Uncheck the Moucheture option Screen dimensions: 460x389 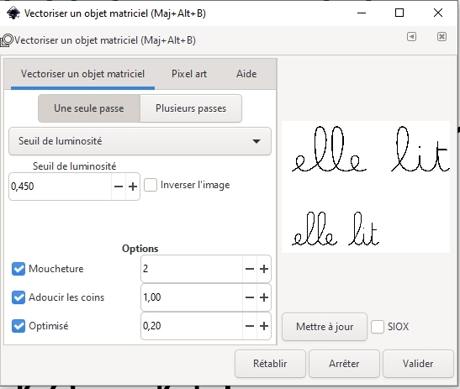[x=19, y=269]
